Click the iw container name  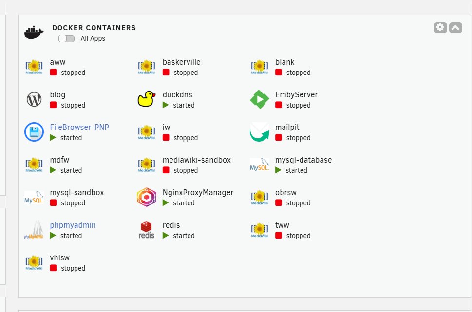(167, 127)
